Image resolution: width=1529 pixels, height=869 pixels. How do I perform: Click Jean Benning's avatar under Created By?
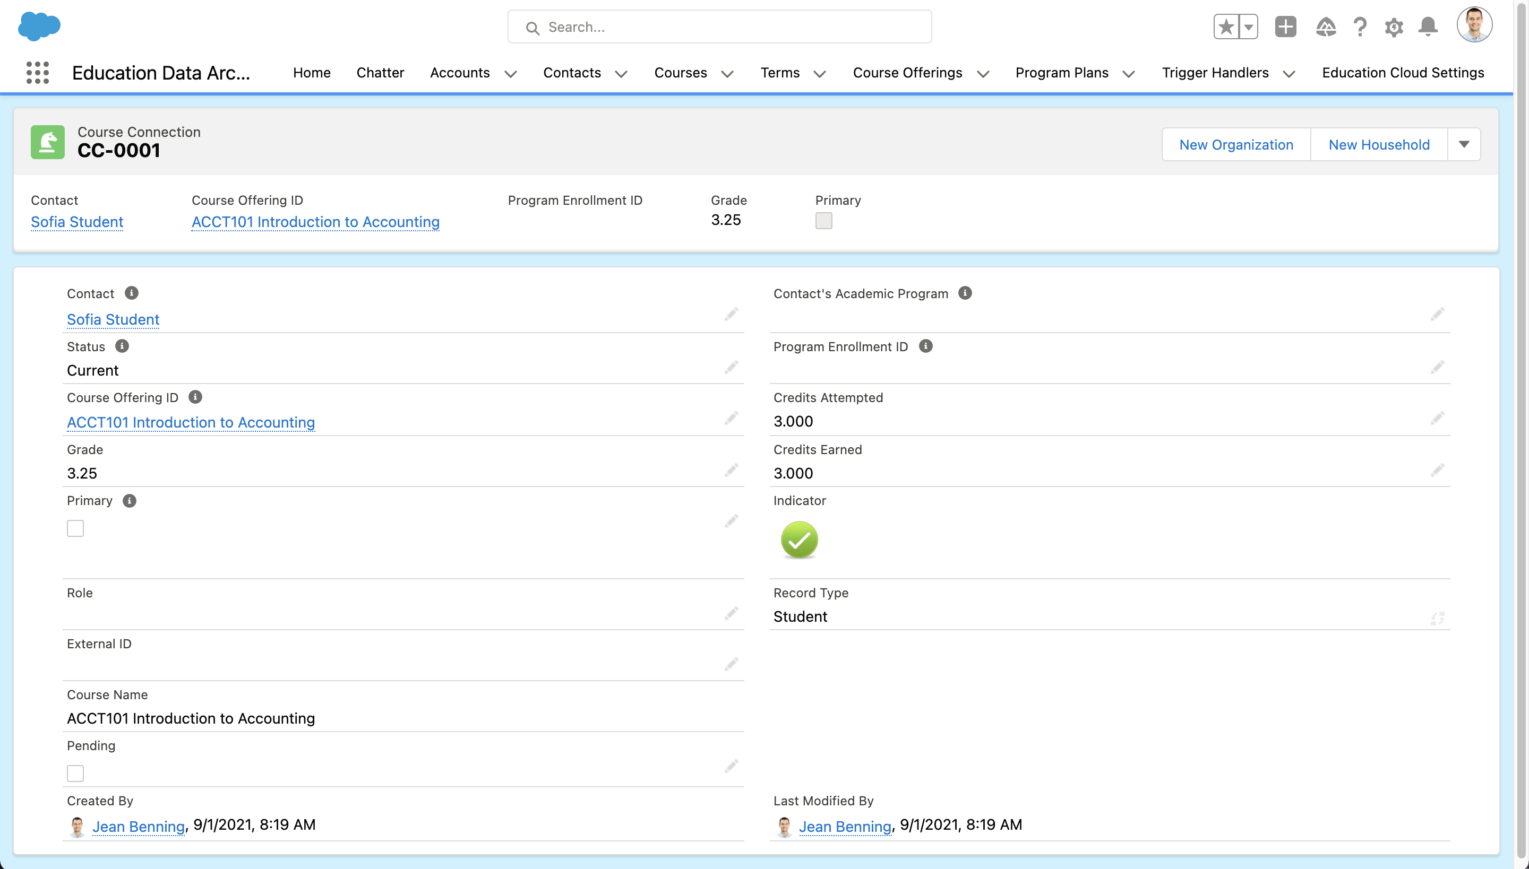[78, 827]
